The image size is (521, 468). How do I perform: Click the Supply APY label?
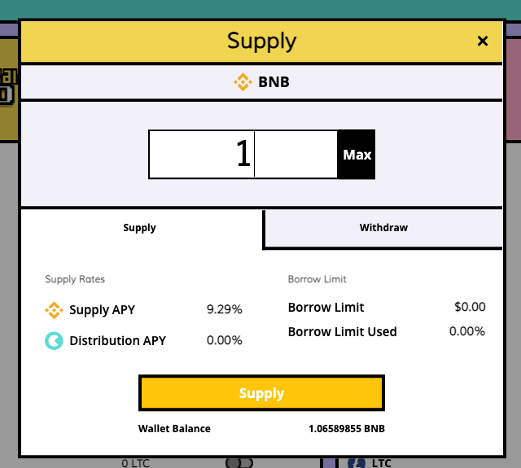click(102, 310)
